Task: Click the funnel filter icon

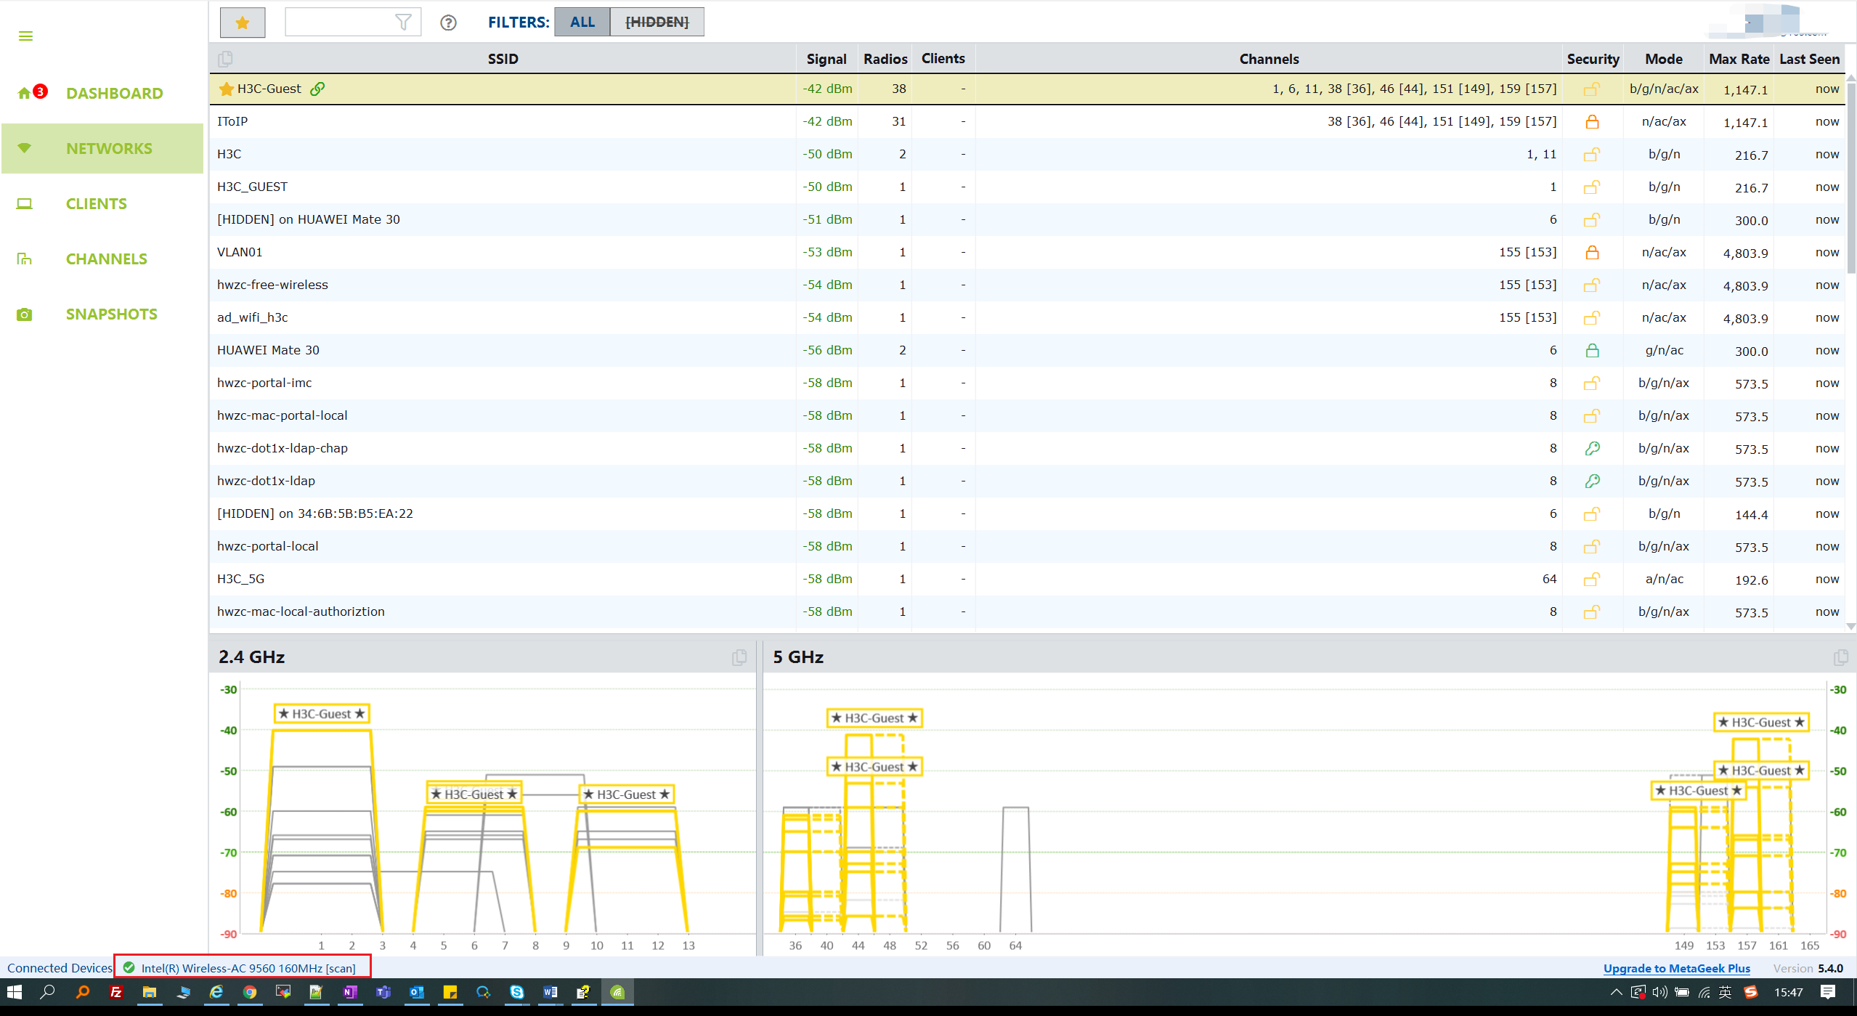Action: (404, 23)
